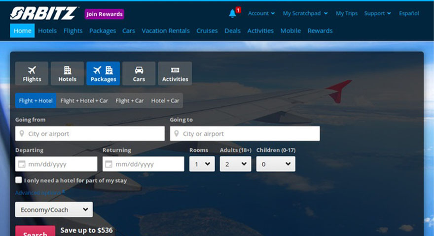Image resolution: width=434 pixels, height=236 pixels.
Task: Go to the Home nav item
Action: (22, 30)
